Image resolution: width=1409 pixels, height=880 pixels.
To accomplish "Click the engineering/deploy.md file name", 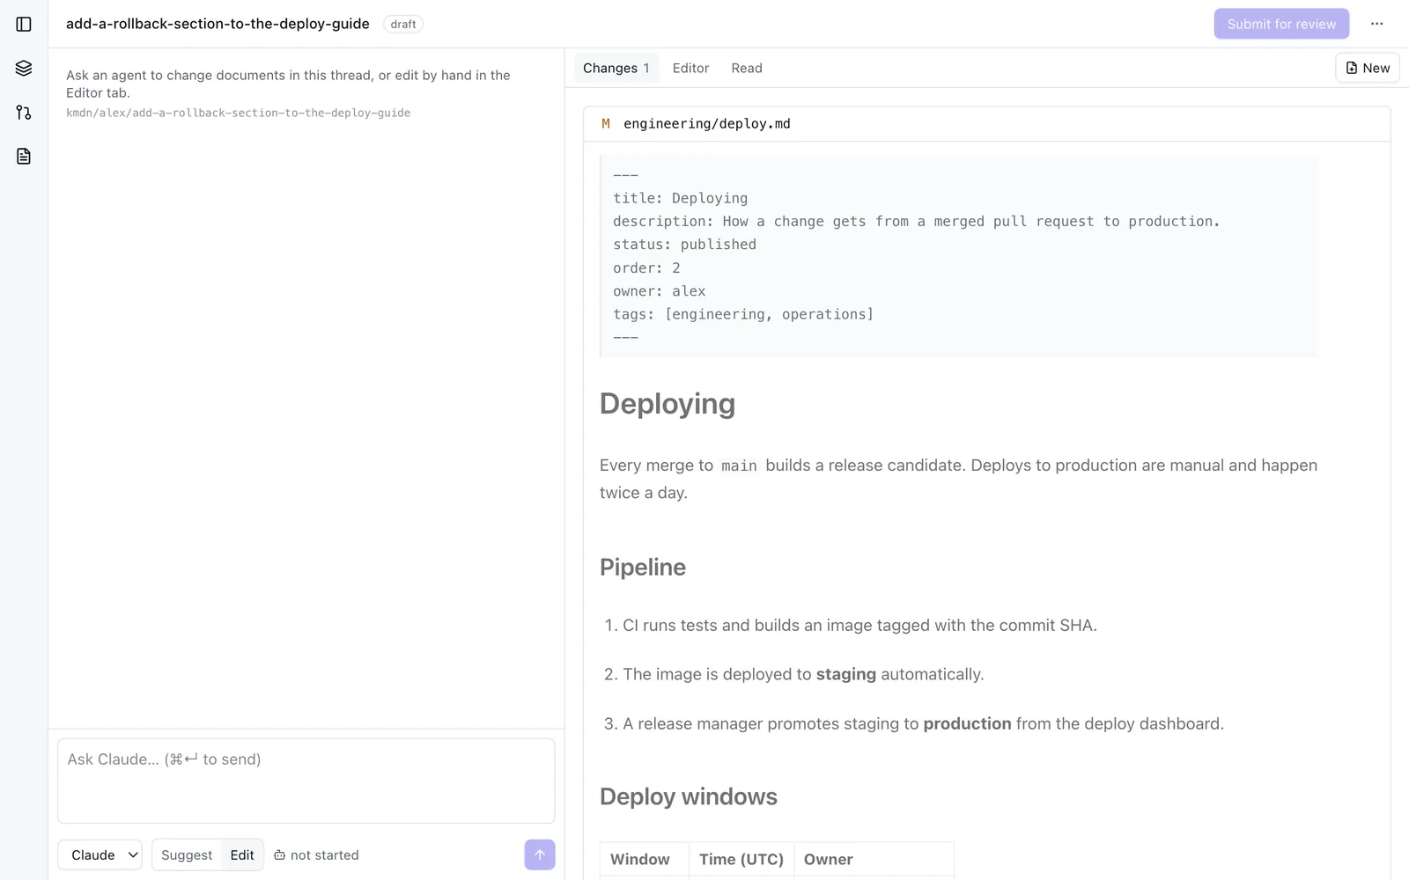I will point(707,123).
